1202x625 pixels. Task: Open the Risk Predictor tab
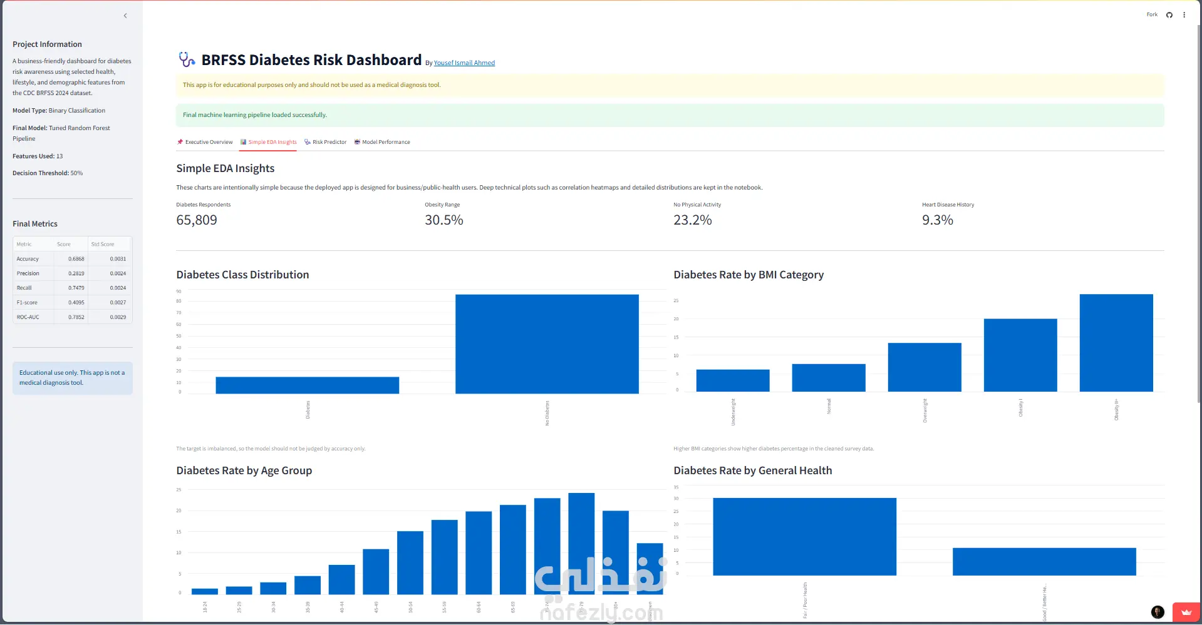[x=325, y=142]
